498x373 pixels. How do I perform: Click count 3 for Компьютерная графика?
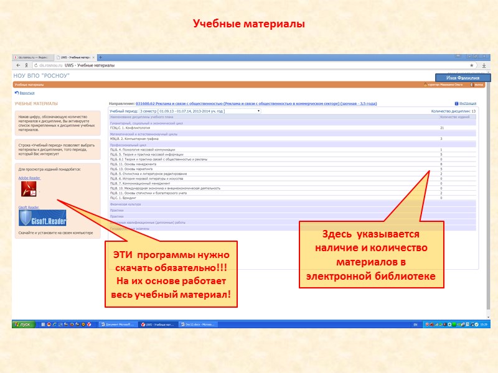(441, 139)
